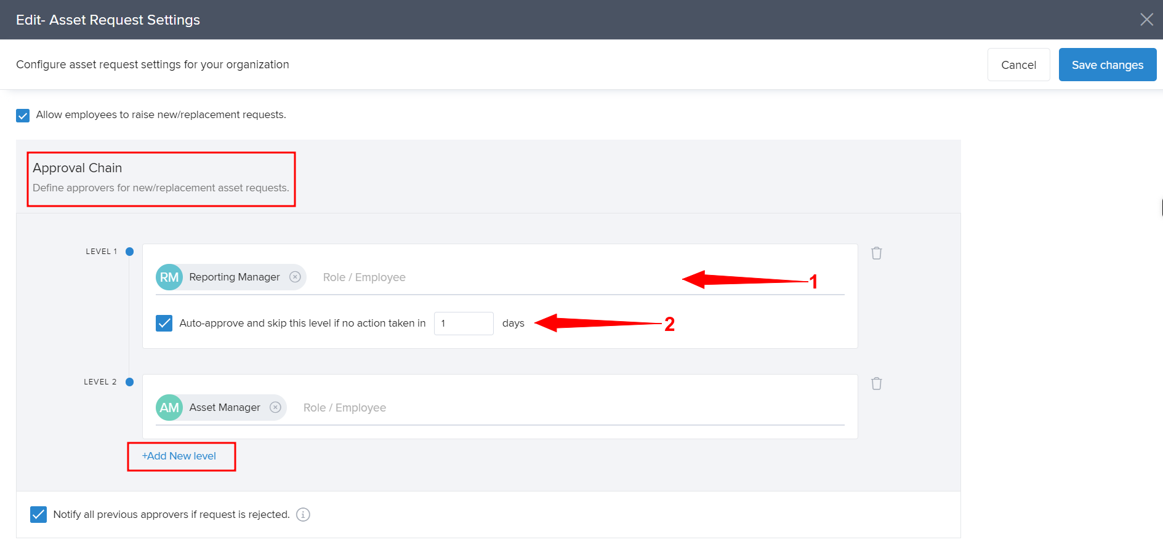Click the Level 2 timeline dot
1163x553 pixels.
129,382
